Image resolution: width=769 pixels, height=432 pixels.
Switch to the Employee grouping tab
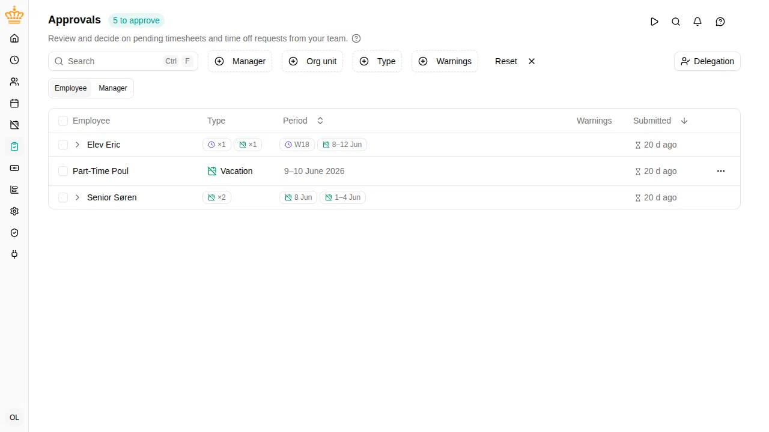click(x=71, y=88)
